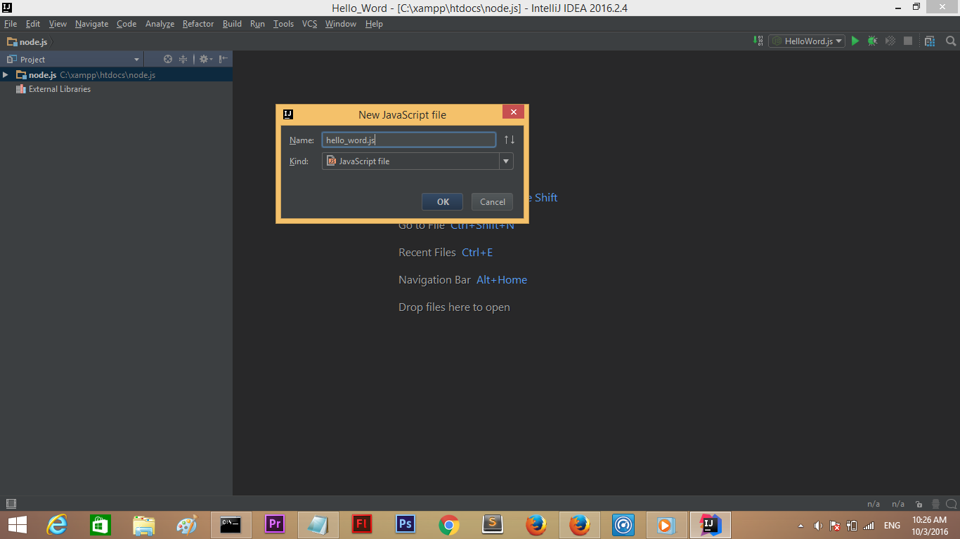Open the Kind dropdown

click(505, 161)
